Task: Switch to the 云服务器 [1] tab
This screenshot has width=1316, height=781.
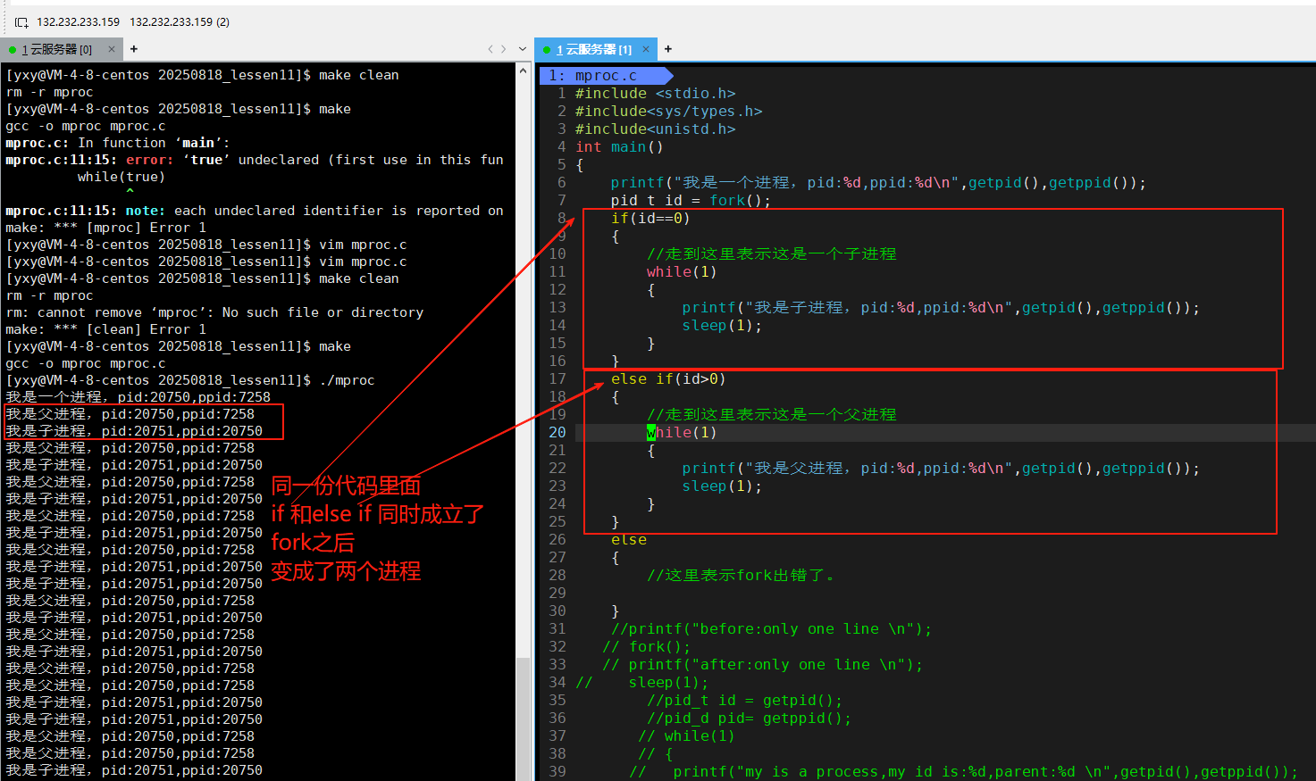Action: pyautogui.click(x=593, y=49)
